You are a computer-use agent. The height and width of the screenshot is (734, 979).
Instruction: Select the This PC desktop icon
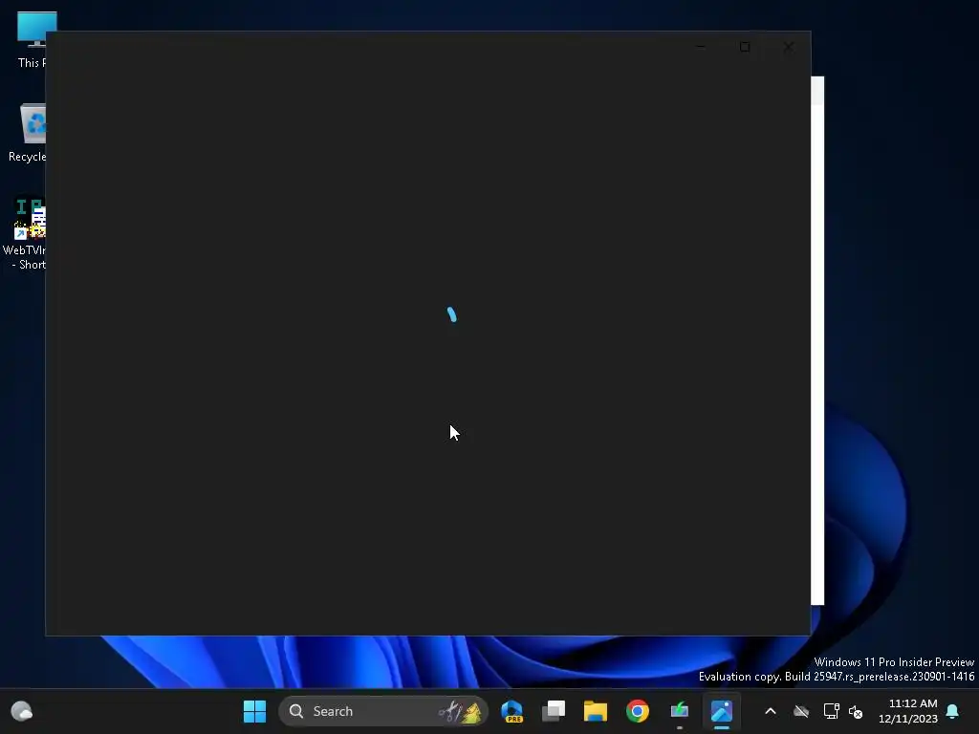31,40
